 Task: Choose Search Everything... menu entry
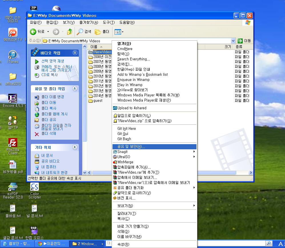(x=154, y=59)
